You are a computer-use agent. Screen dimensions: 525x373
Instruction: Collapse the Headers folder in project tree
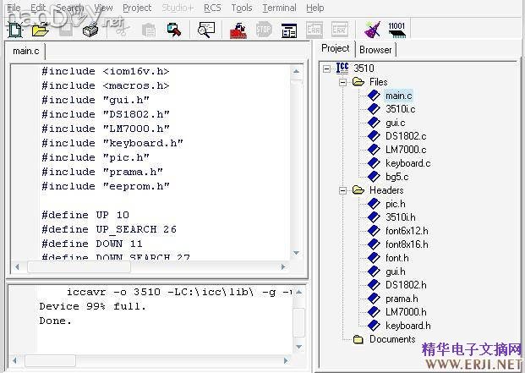click(342, 190)
